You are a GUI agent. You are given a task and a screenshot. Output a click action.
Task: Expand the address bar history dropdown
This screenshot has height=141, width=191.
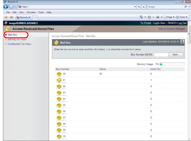click(135, 7)
